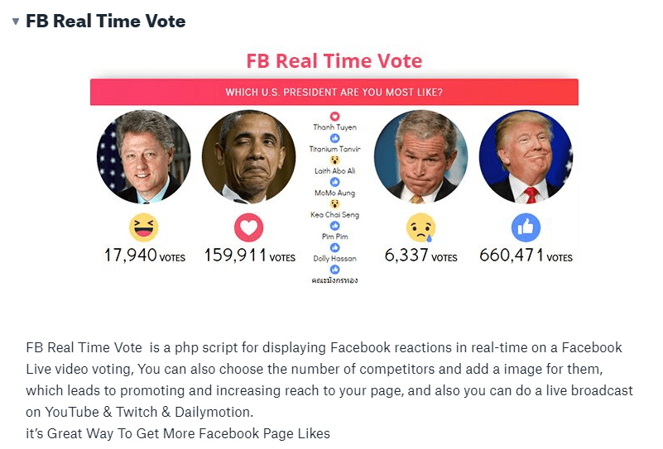The height and width of the screenshot is (449, 663).
Task: Click the laughing Haha reaction emoji
Action: coord(143,227)
